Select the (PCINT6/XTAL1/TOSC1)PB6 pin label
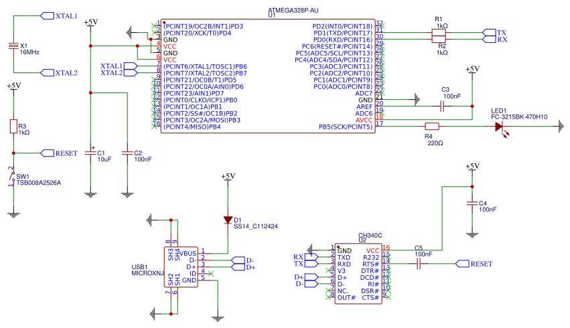This screenshot has height=328, width=570. pyautogui.click(x=205, y=66)
